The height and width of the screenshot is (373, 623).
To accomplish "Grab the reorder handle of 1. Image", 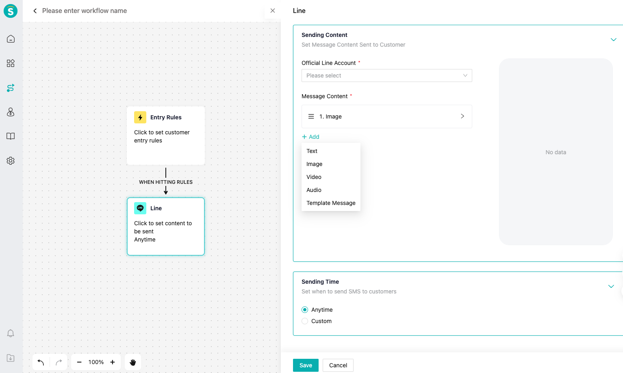I will (311, 116).
